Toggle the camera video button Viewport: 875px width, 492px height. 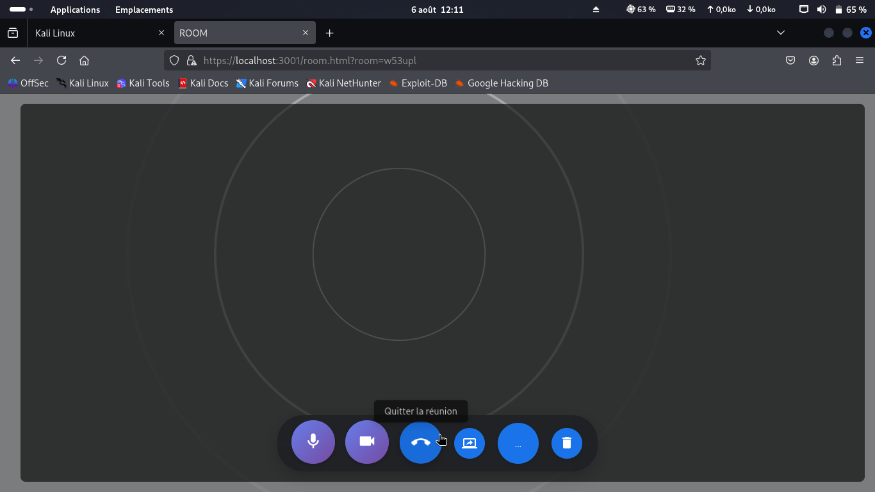click(x=366, y=442)
